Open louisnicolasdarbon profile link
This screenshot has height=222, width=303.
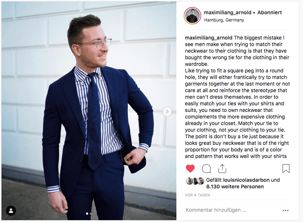coord(246,180)
